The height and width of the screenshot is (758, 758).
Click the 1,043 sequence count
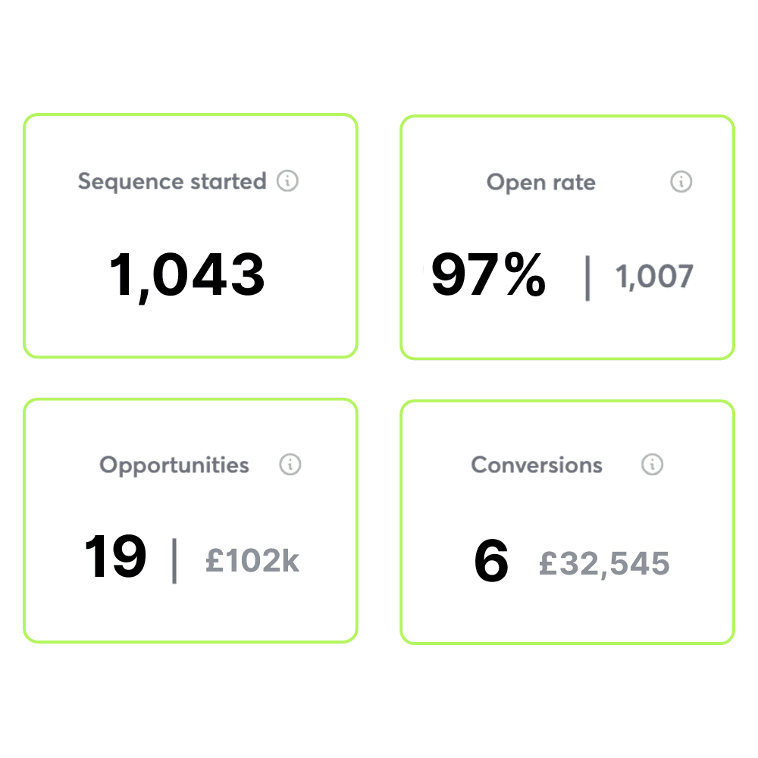[187, 277]
